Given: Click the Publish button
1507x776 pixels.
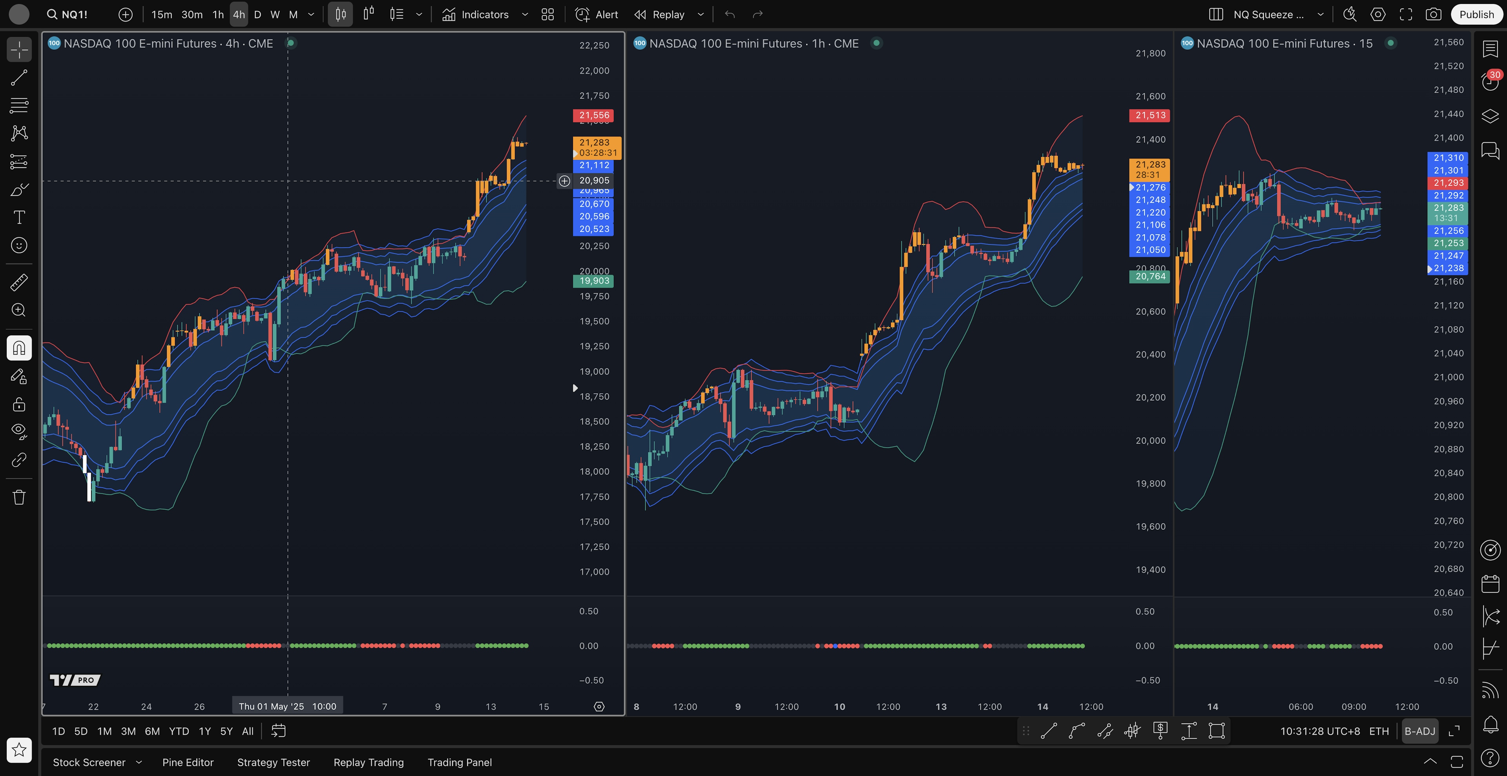Looking at the screenshot, I should point(1476,15).
